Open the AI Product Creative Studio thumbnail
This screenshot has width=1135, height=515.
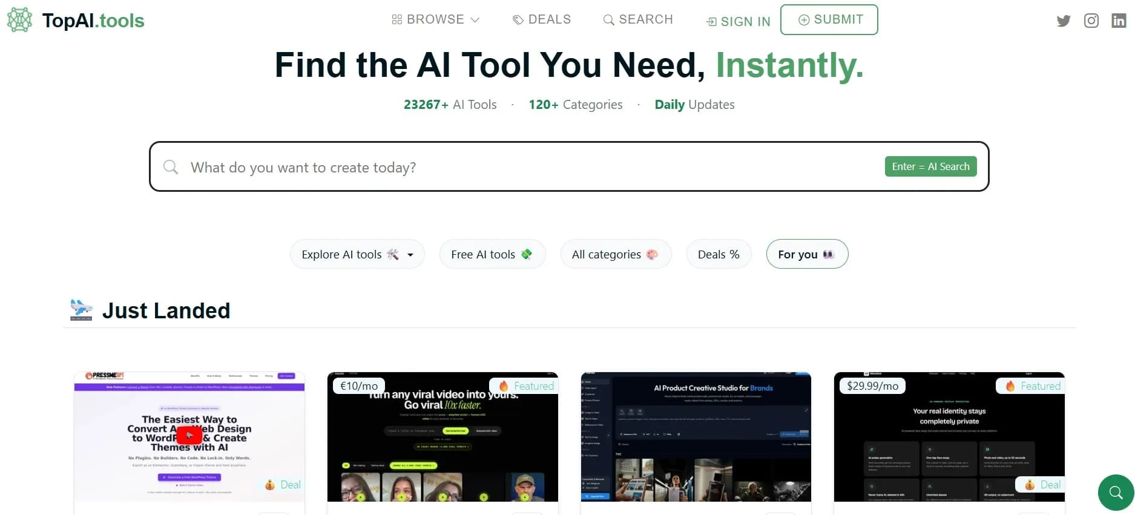click(x=696, y=437)
